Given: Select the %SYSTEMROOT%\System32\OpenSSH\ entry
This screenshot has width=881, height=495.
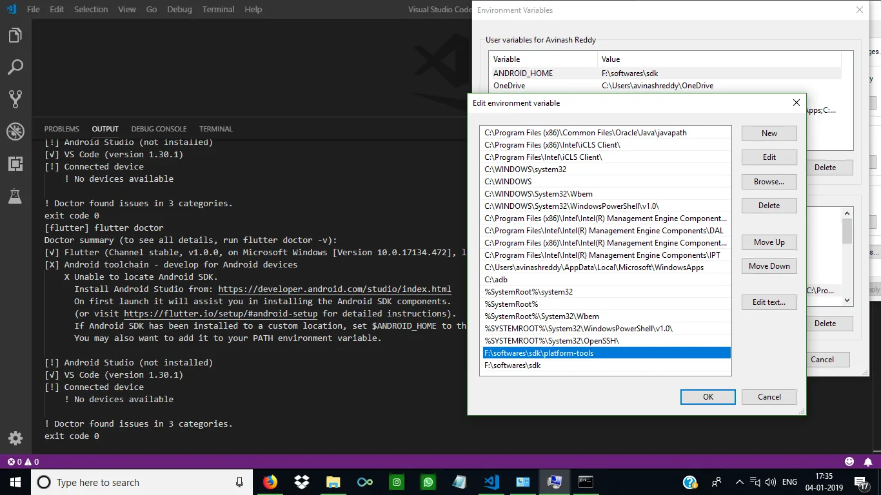Looking at the screenshot, I should 607,341.
